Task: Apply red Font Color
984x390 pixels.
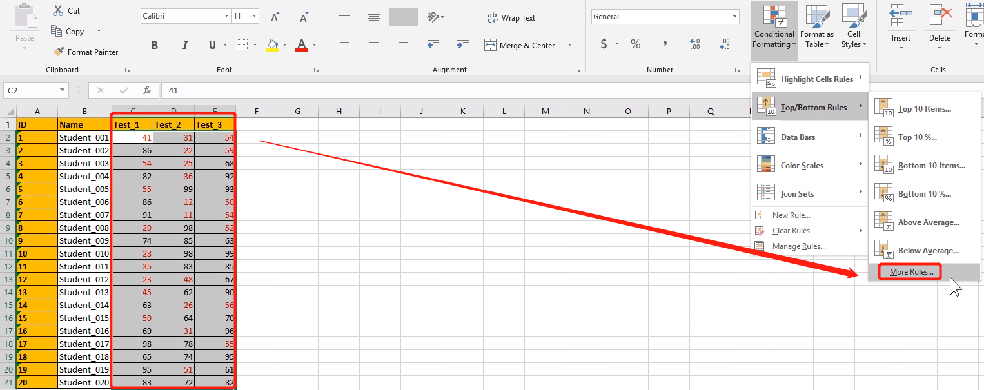Action: click(x=302, y=45)
